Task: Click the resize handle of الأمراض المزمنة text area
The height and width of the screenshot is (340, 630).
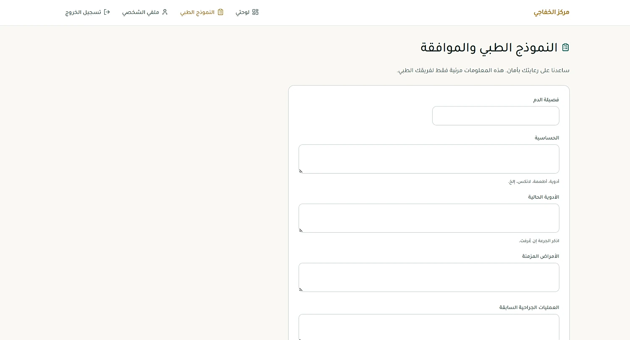Action: click(301, 289)
